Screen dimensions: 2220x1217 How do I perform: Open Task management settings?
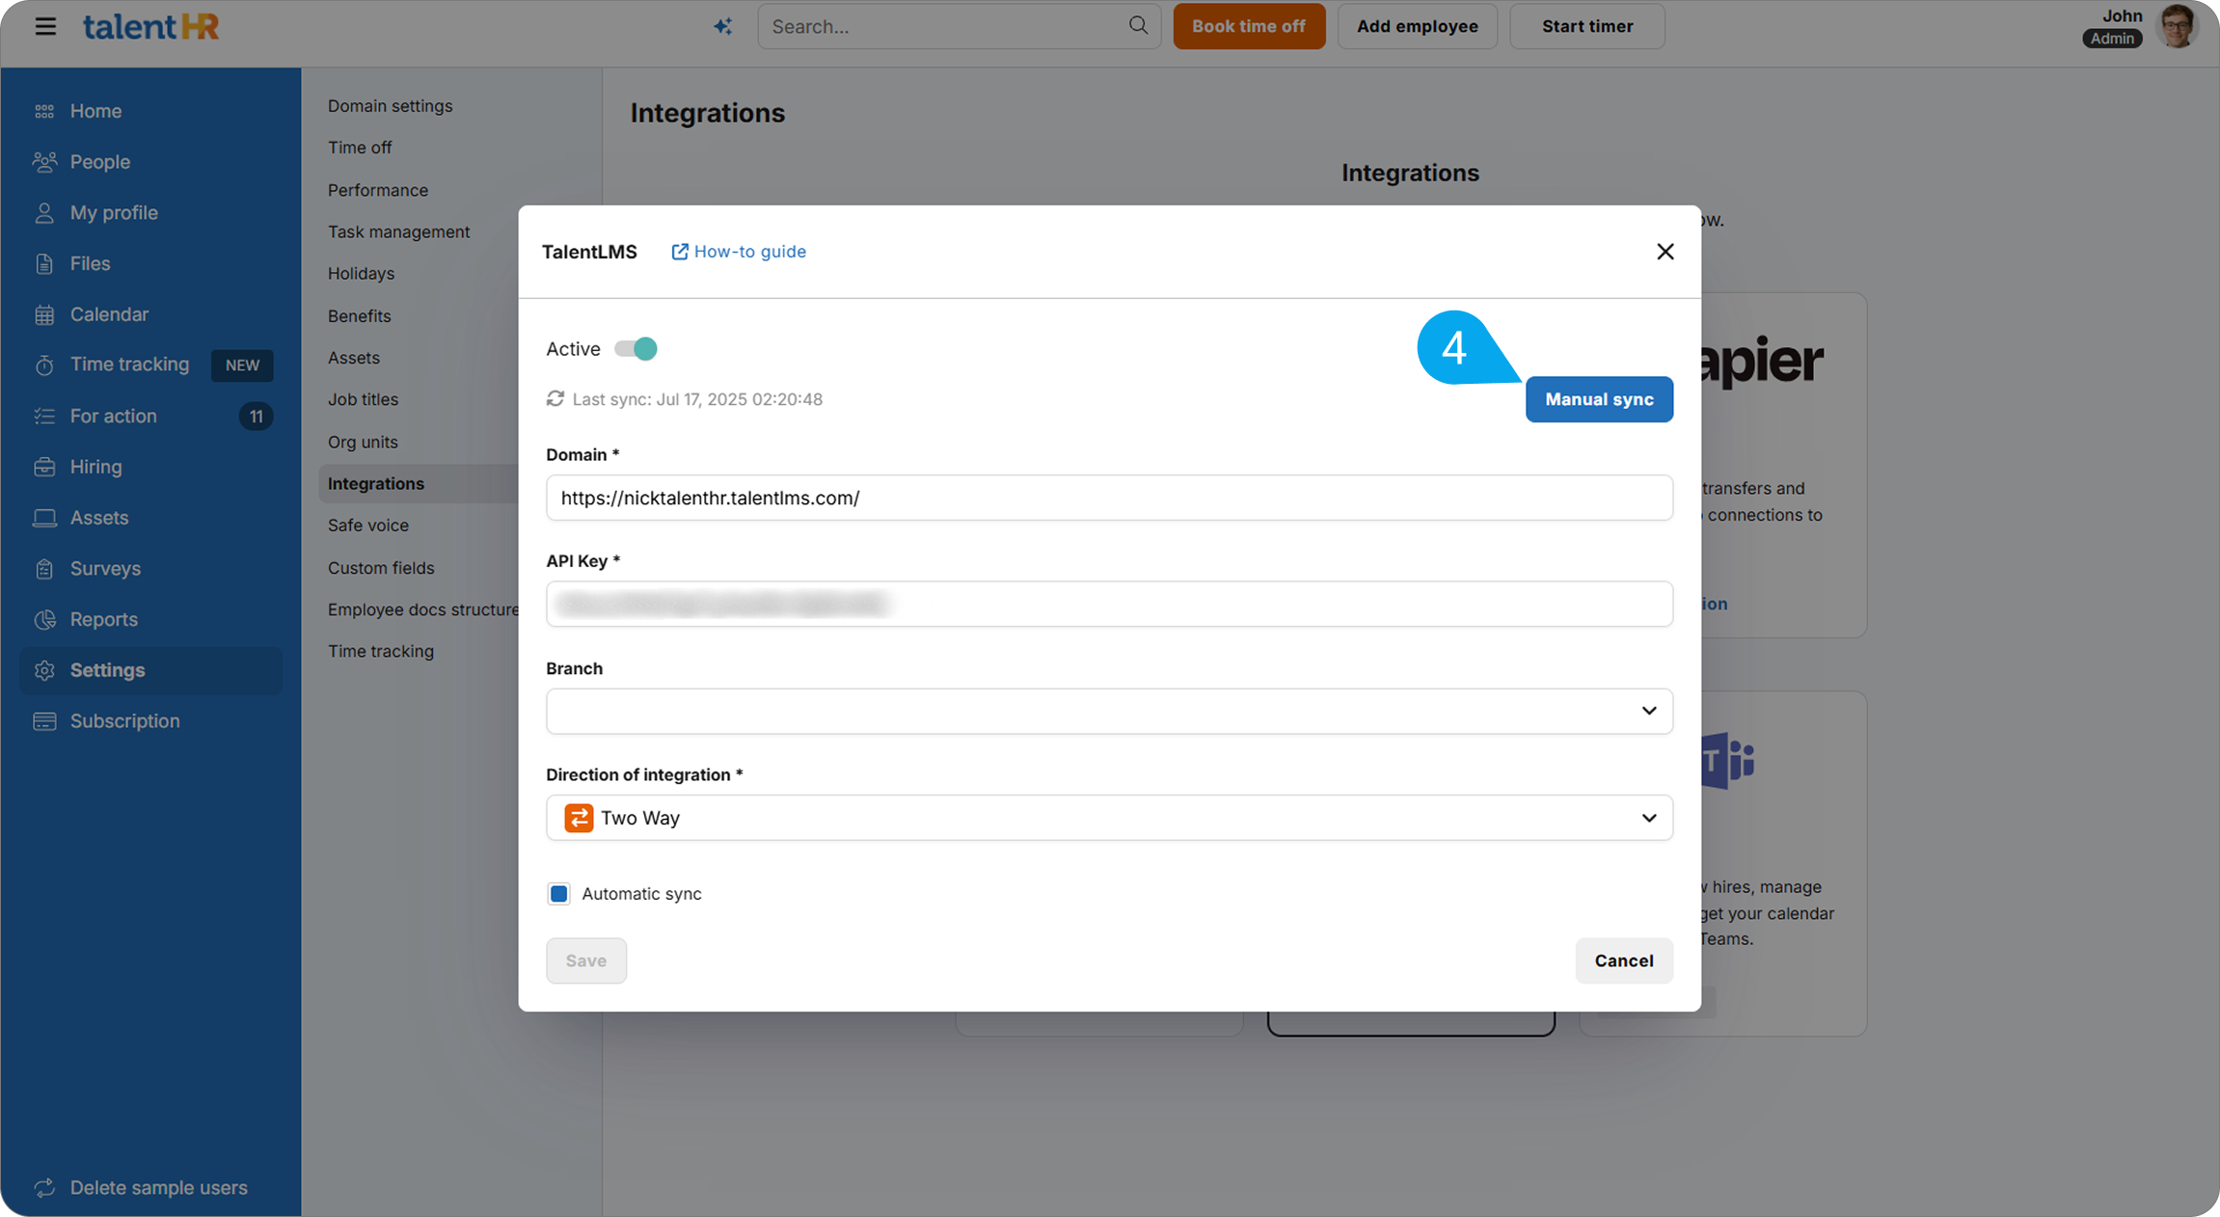pyautogui.click(x=398, y=231)
